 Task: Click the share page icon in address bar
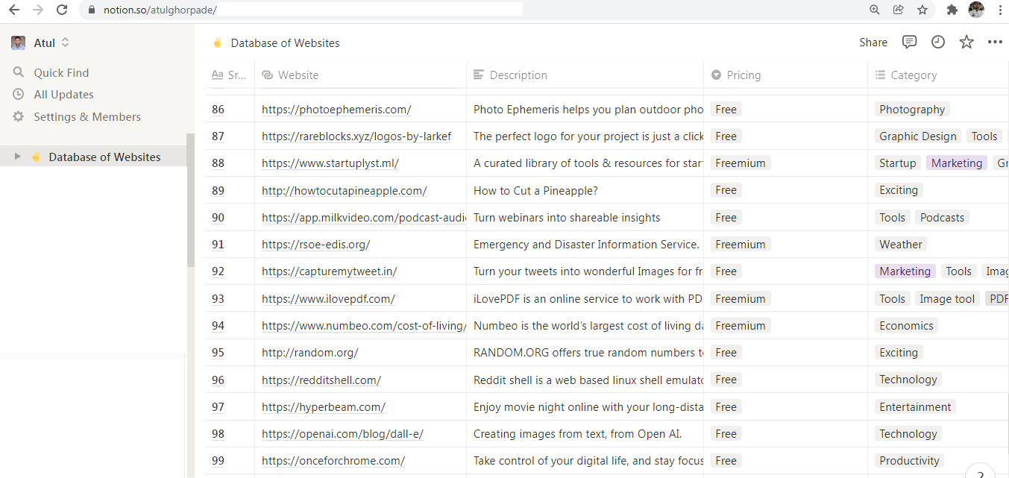899,10
